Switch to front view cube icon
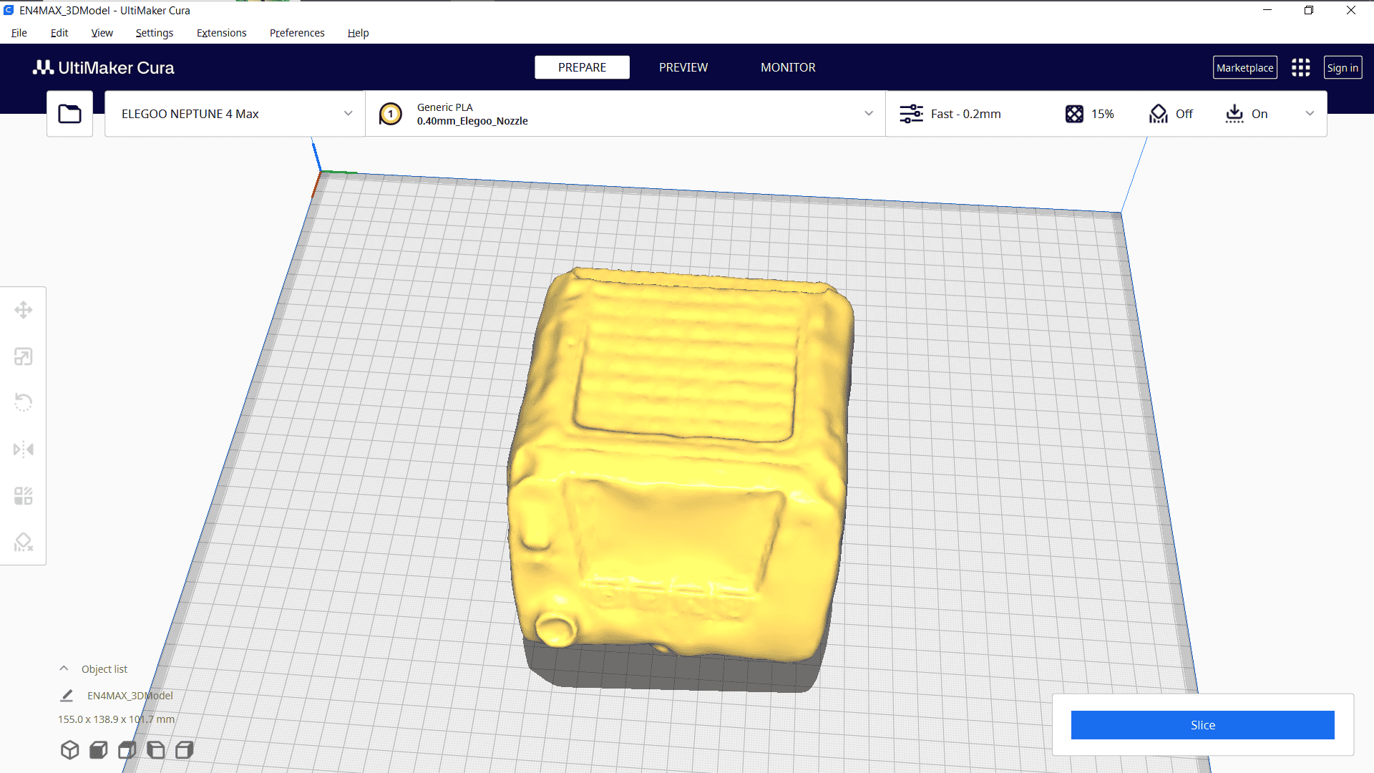This screenshot has height=773, width=1374. coord(99,749)
